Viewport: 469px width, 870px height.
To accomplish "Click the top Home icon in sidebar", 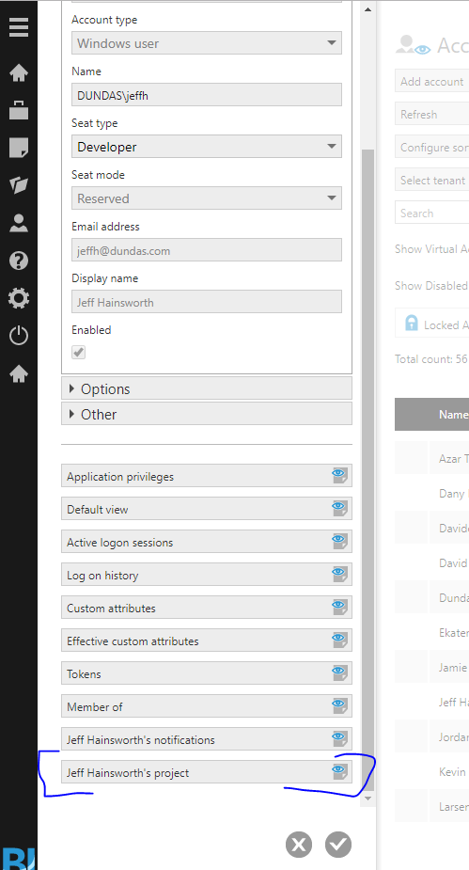I will click(x=19, y=72).
